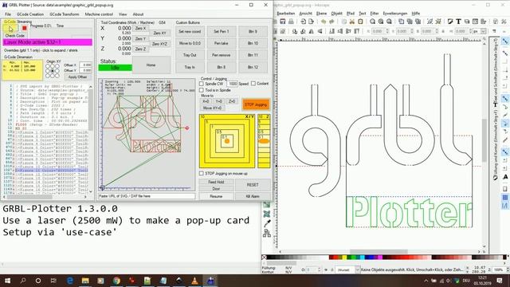The height and width of the screenshot is (287, 510).
Task: Toggle 'STOP Jogging on mouse up' checkbox
Action: (202, 174)
